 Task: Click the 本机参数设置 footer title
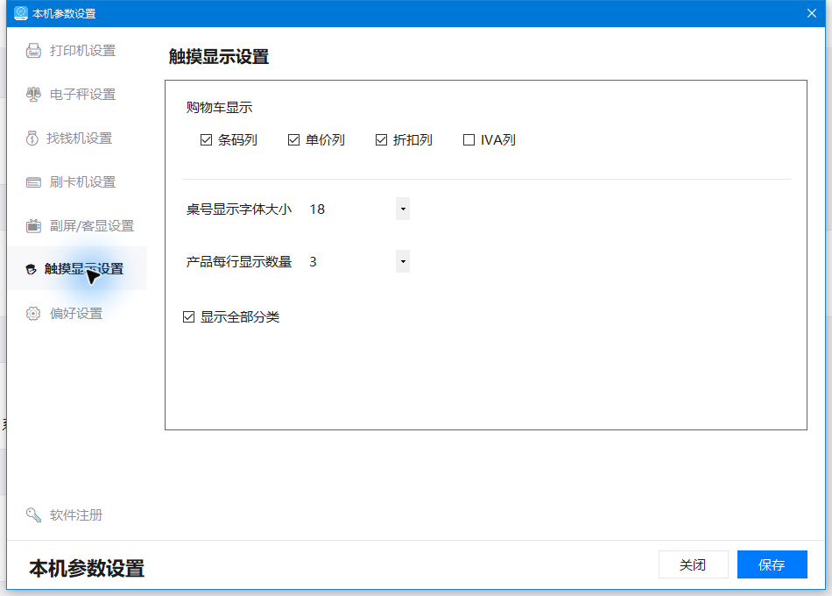coord(87,568)
